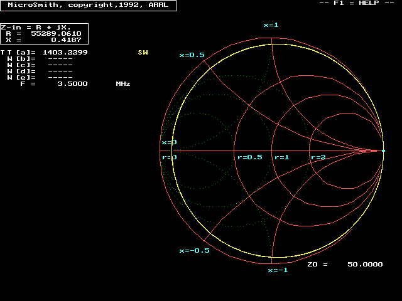Click the F1 = HELP label

[357, 4]
